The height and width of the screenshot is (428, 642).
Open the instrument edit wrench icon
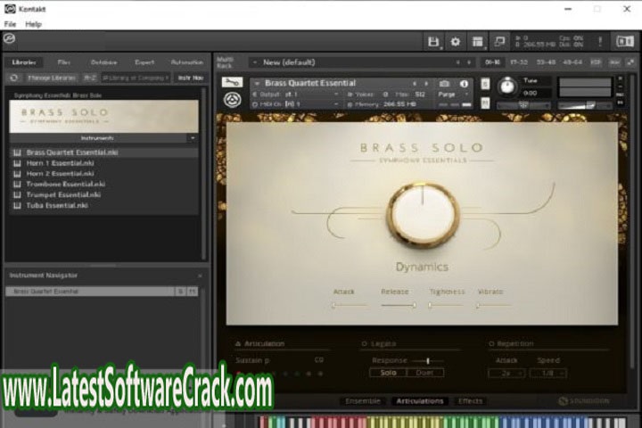tap(232, 82)
